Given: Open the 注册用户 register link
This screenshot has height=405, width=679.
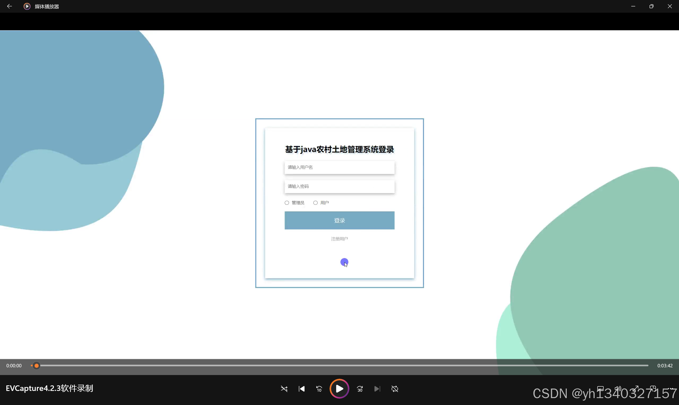Looking at the screenshot, I should pos(339,239).
